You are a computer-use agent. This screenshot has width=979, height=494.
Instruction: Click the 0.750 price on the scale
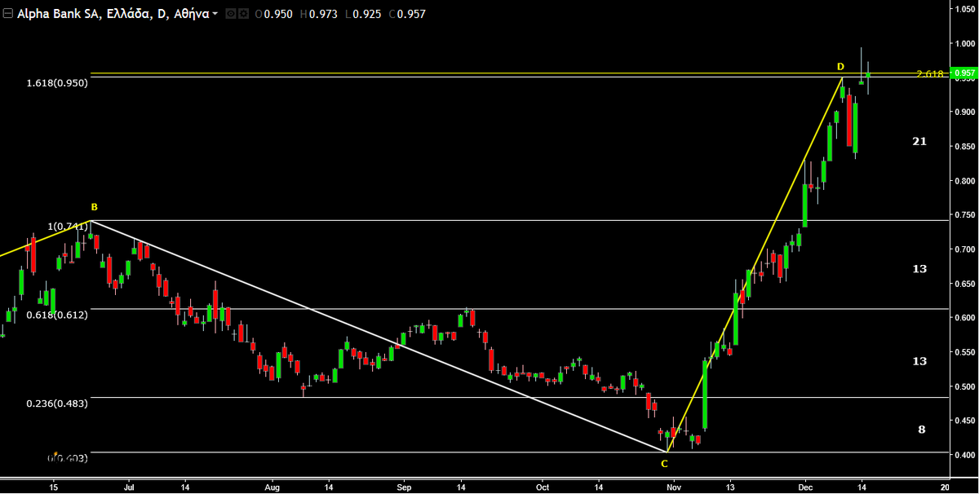click(964, 214)
